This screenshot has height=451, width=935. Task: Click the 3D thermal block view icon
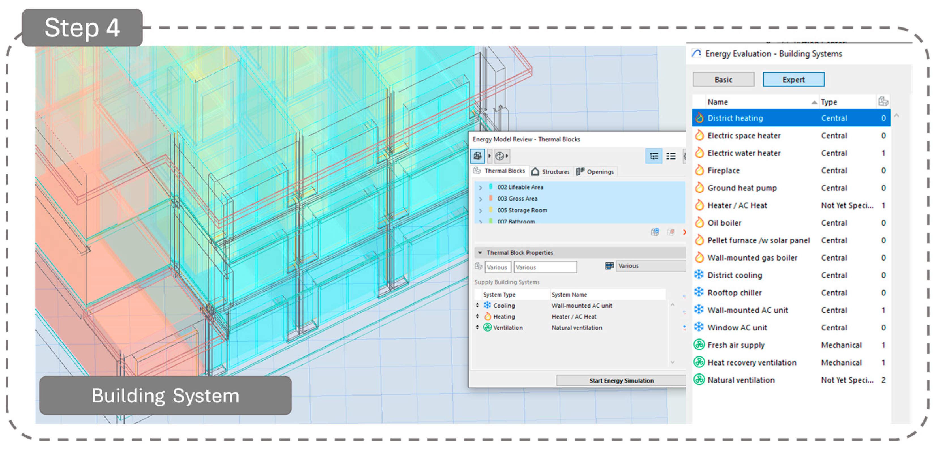click(x=477, y=156)
